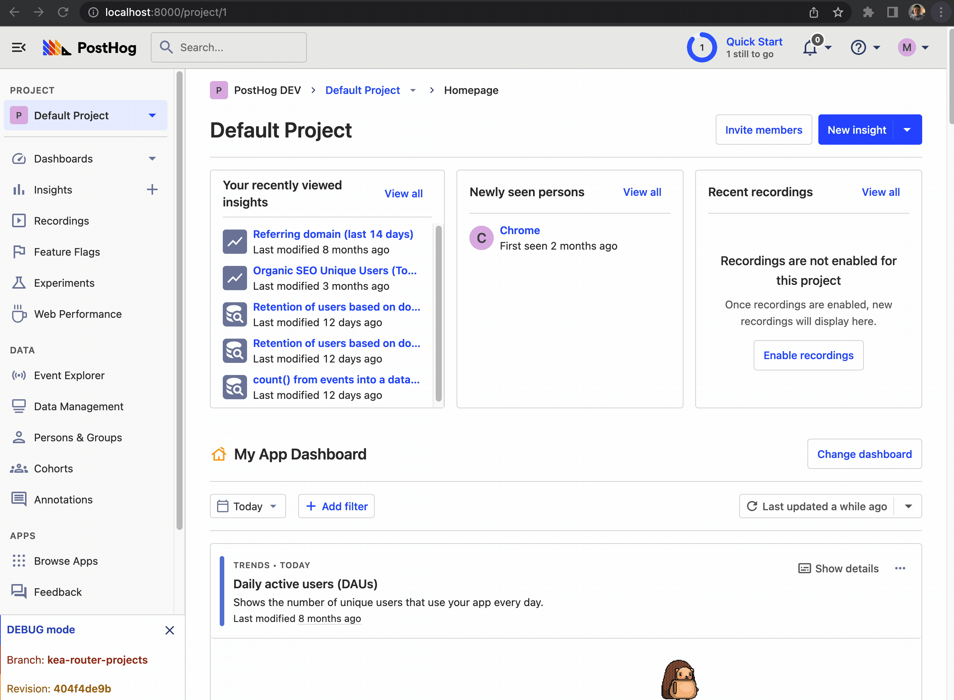The width and height of the screenshot is (954, 700).
Task: Select Event Explorer in the sidebar
Action: pyautogui.click(x=69, y=375)
